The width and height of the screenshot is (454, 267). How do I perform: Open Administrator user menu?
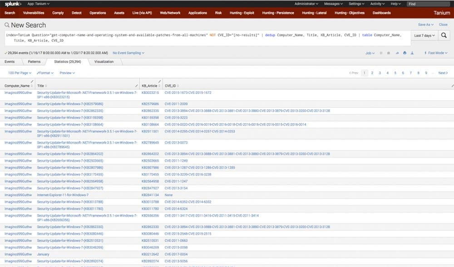(306, 4)
